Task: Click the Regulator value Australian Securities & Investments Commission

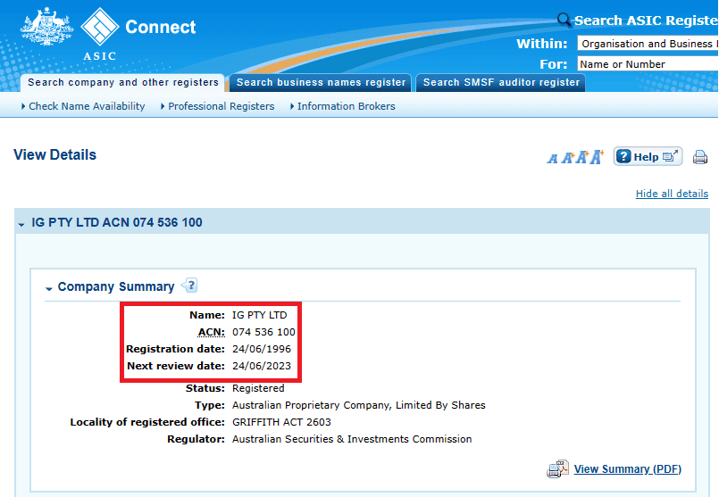Action: click(352, 439)
